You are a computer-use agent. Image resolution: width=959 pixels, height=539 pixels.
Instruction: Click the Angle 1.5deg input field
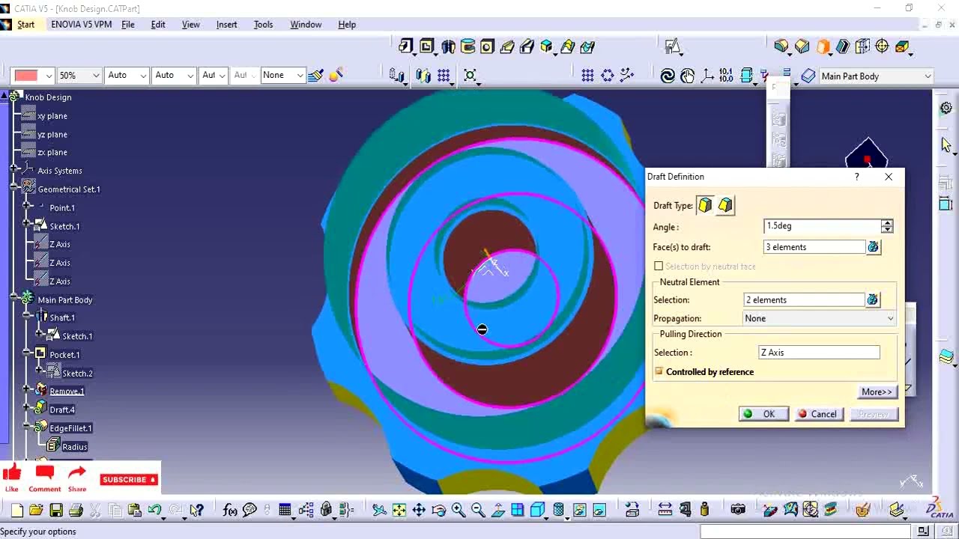[822, 226]
